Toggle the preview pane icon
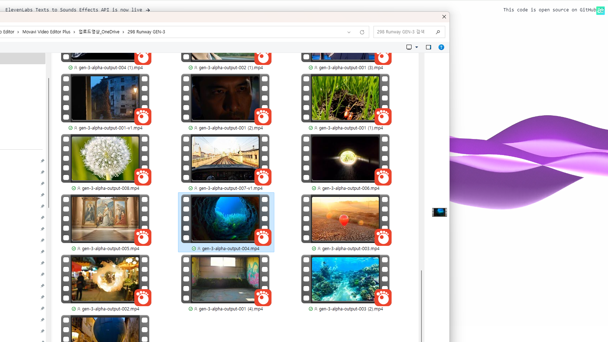Screen dimensions: 608x342 429,47
